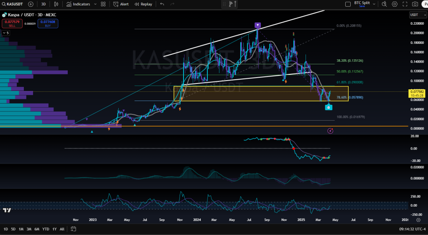Set range to 1D
Screen dimensions: 428x235
pyautogui.click(x=5, y=229)
